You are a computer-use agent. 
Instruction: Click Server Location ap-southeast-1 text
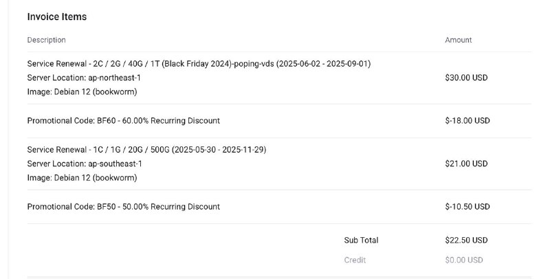pyautogui.click(x=85, y=164)
